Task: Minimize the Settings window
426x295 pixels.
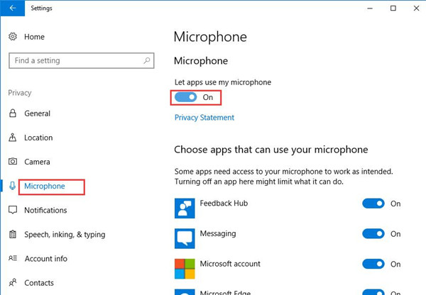Action: click(x=370, y=8)
